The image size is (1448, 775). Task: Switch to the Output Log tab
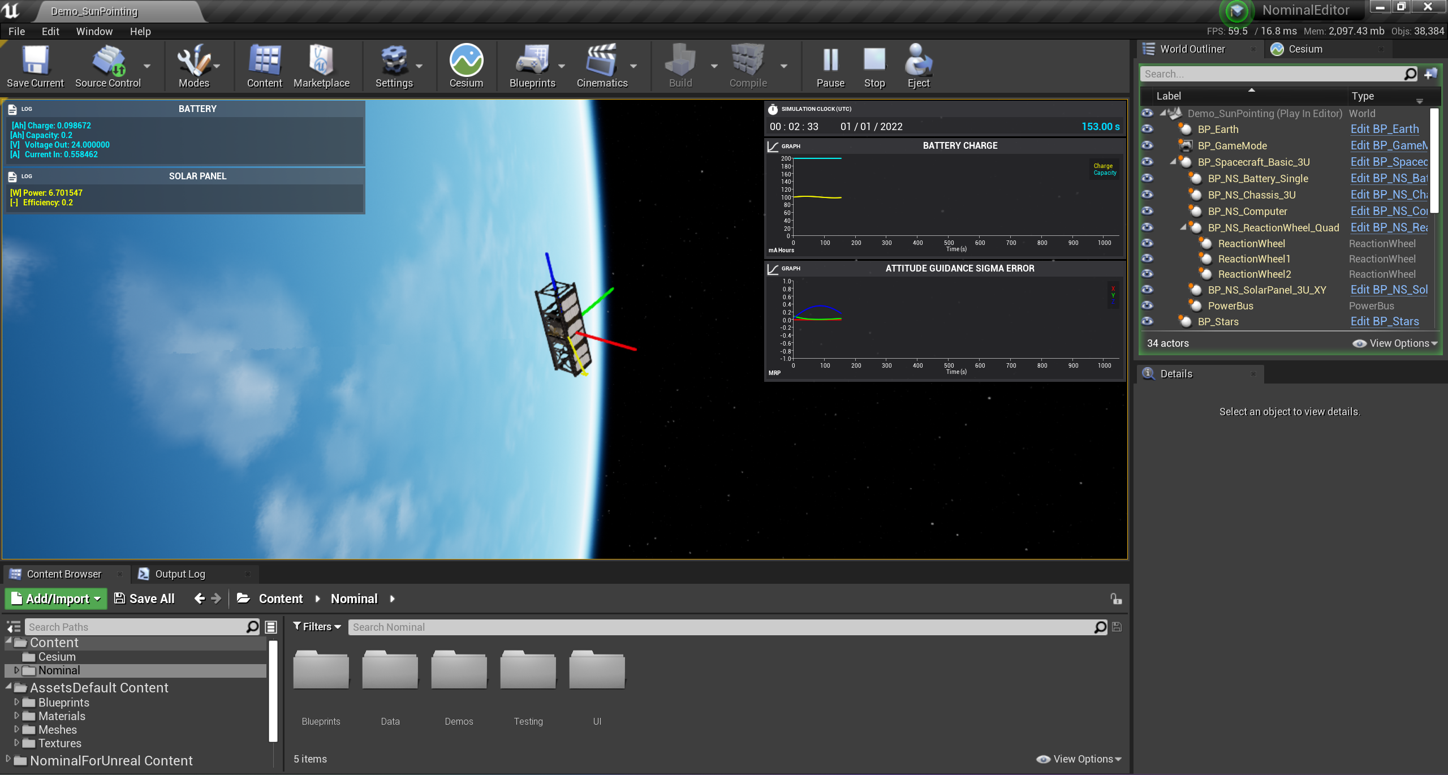(180, 574)
